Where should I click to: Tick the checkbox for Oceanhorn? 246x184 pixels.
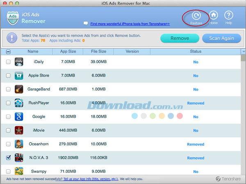pos(9,144)
